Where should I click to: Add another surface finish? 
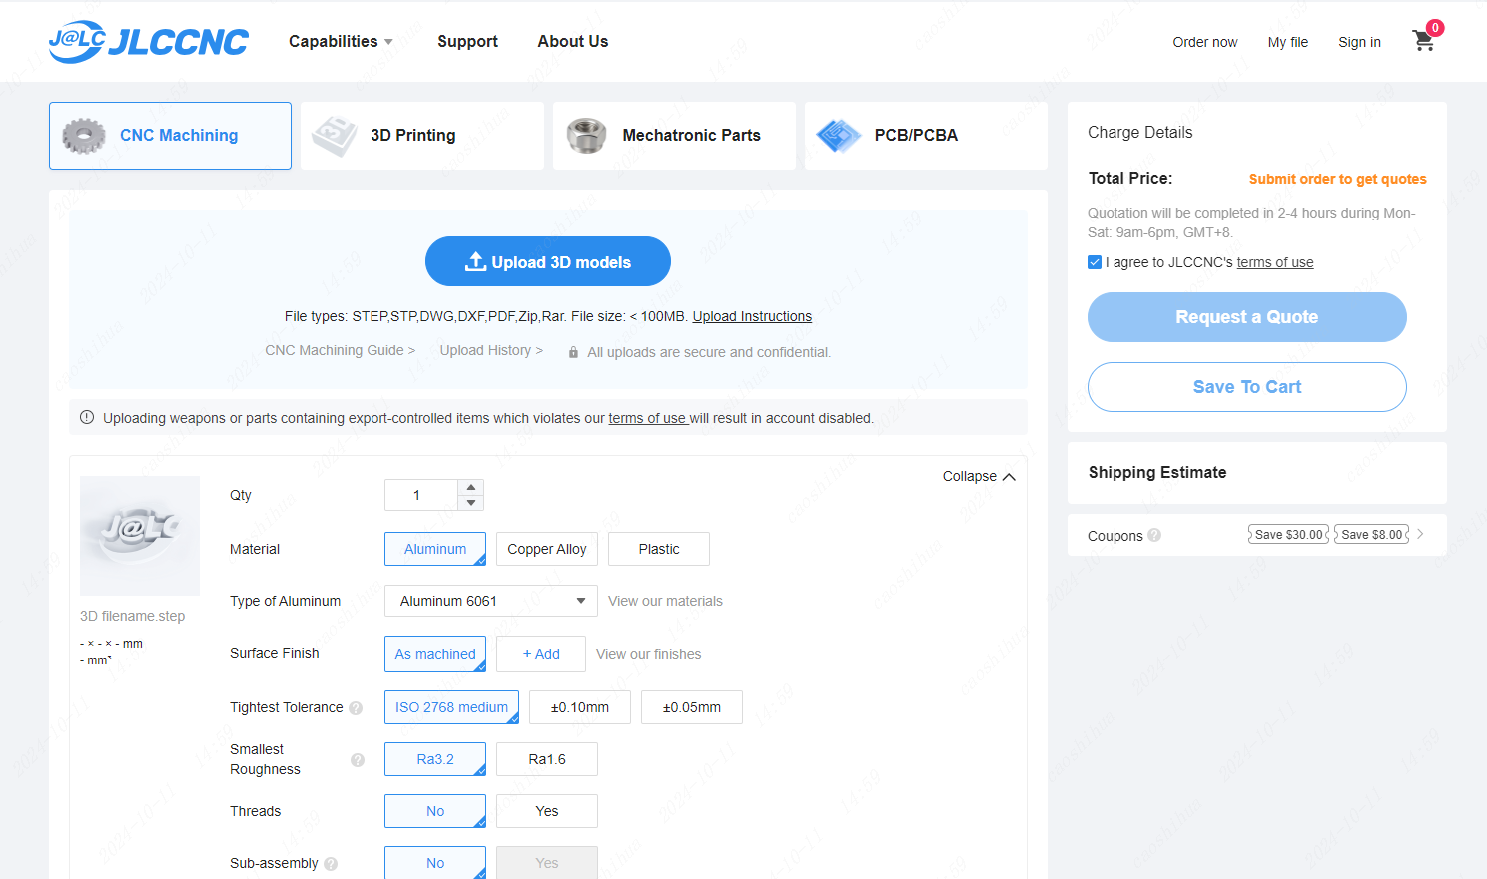tap(541, 654)
